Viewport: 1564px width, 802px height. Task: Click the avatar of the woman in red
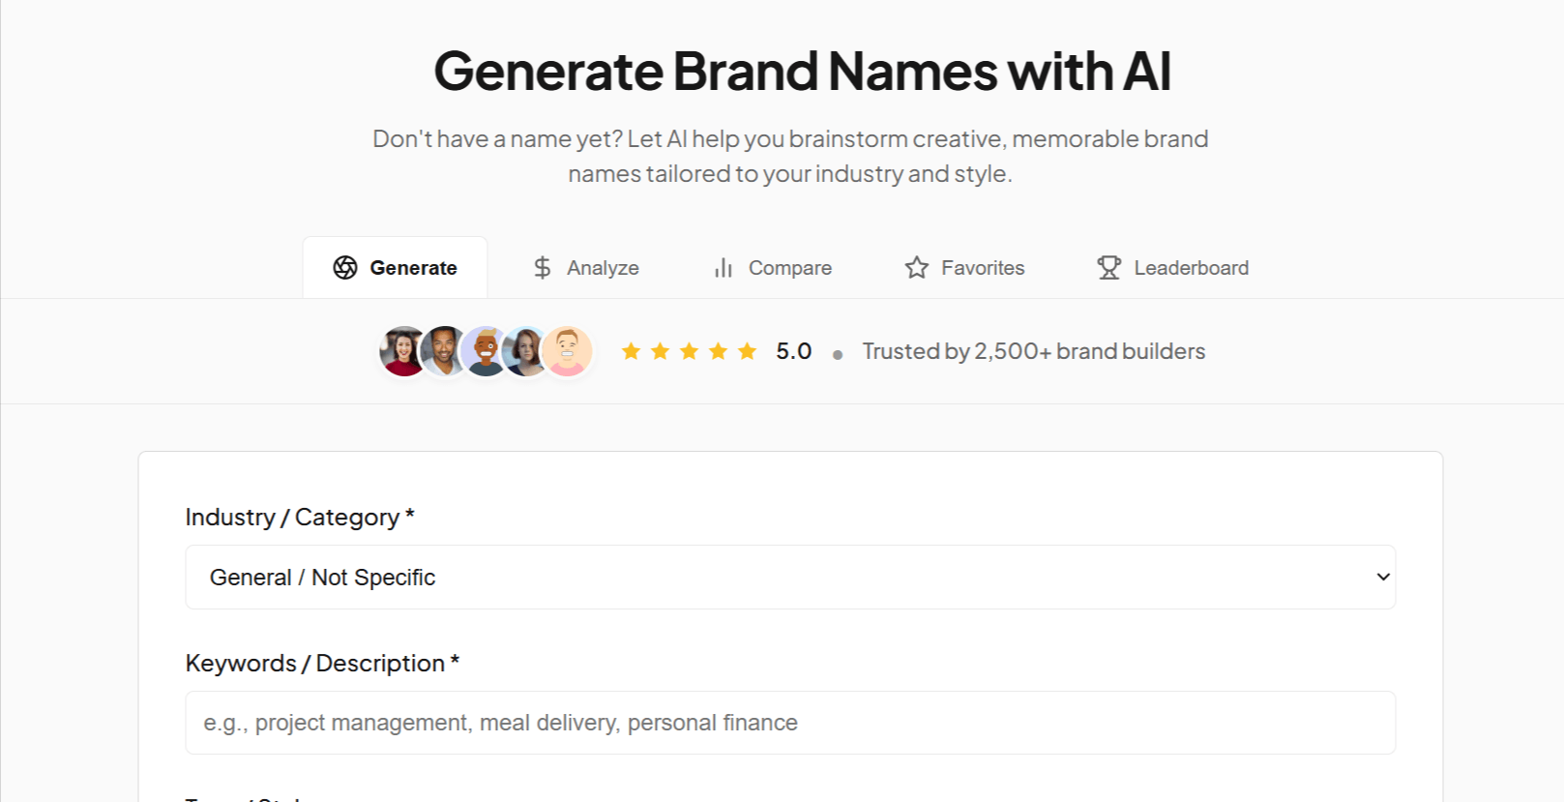[402, 351]
